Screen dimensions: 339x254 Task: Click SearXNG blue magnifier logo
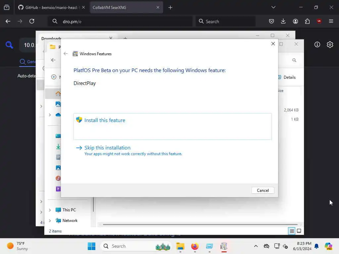(9, 45)
